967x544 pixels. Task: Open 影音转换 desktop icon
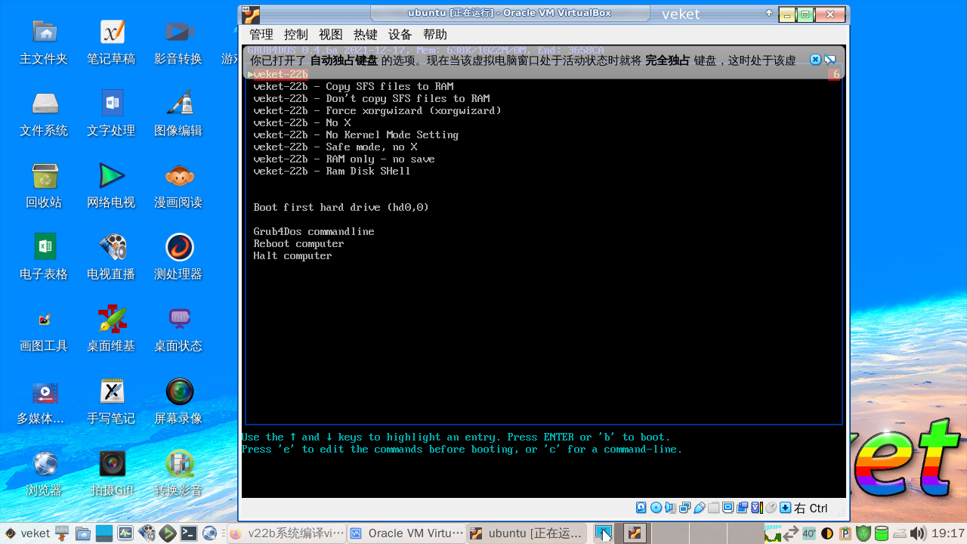[178, 43]
